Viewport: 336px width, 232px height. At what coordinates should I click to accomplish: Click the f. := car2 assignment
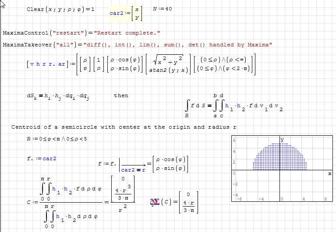[x=42, y=158]
